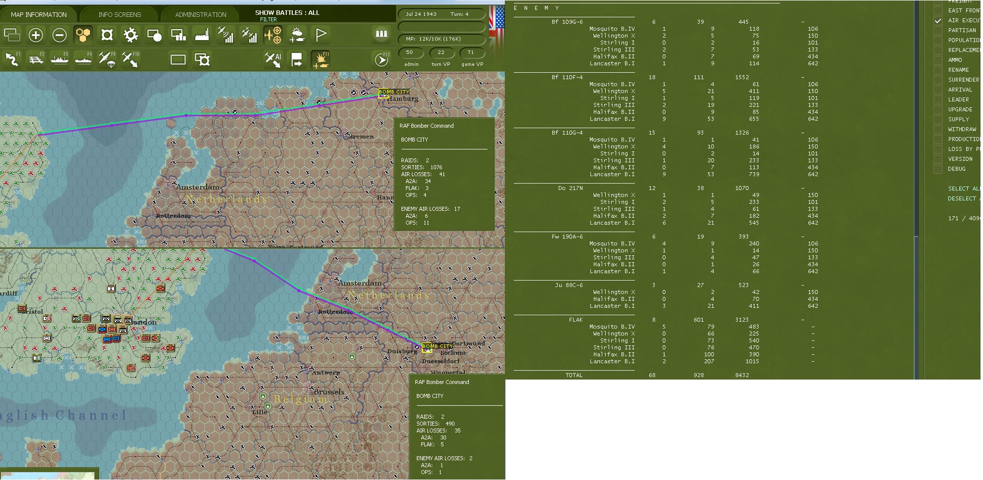Enable the LEADER filter checkbox

click(x=938, y=99)
